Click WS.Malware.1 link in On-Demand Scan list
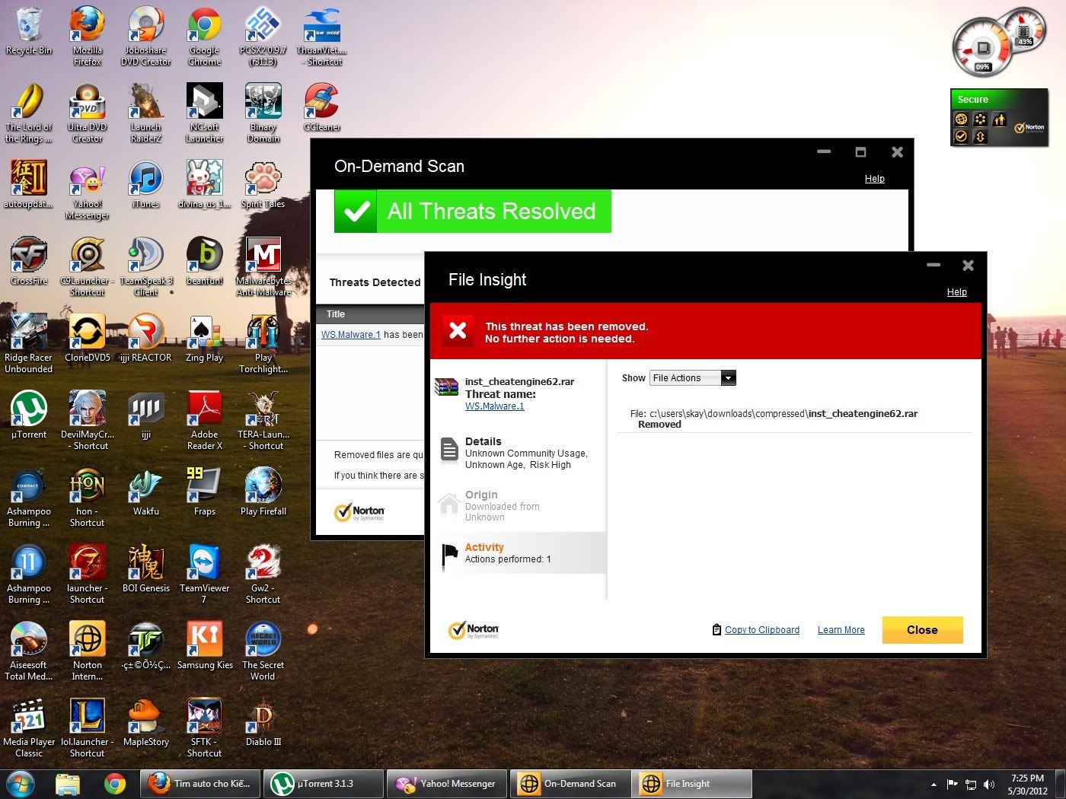The height and width of the screenshot is (799, 1066). click(x=350, y=335)
